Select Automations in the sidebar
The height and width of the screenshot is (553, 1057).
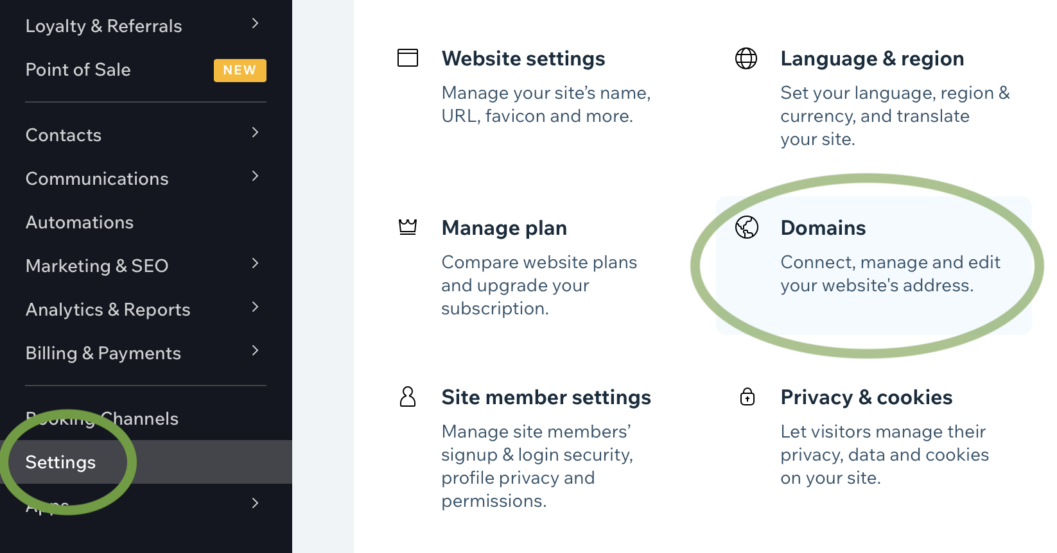pyautogui.click(x=79, y=222)
